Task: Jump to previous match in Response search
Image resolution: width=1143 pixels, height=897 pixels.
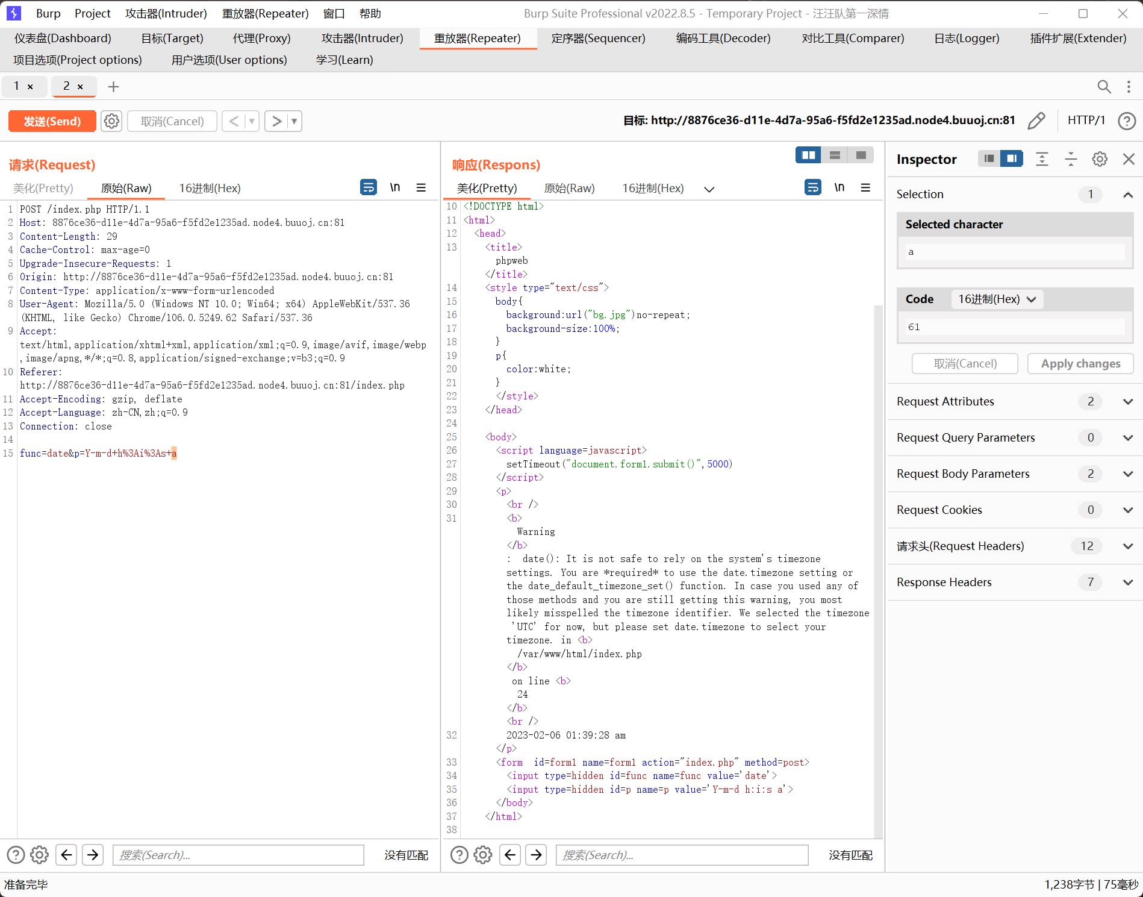Action: [510, 855]
